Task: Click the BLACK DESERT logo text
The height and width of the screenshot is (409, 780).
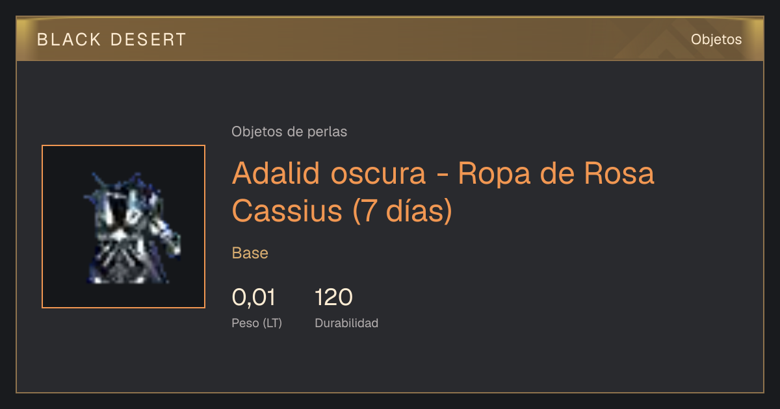Action: [112, 40]
